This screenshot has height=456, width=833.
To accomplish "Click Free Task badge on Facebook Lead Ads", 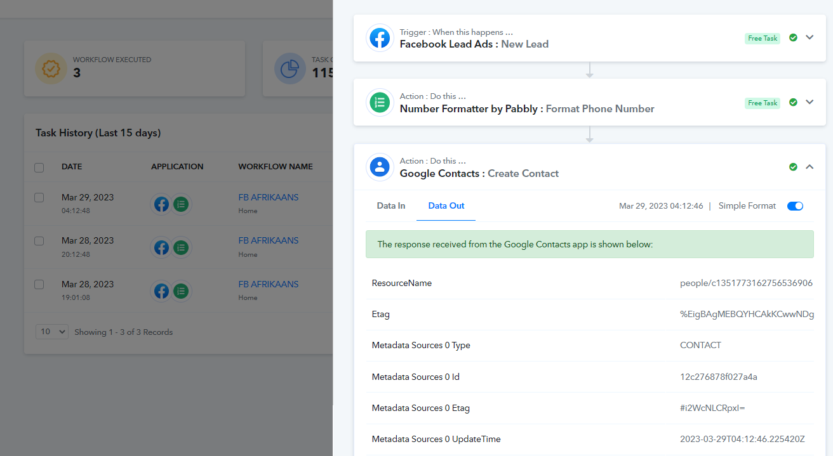I will click(x=763, y=38).
